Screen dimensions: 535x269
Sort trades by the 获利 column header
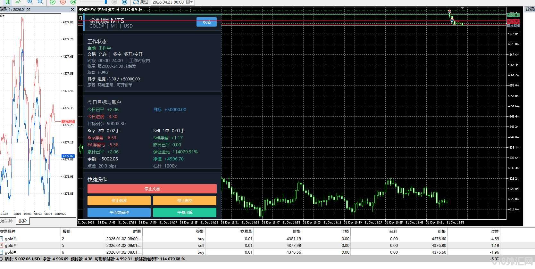[374, 231]
